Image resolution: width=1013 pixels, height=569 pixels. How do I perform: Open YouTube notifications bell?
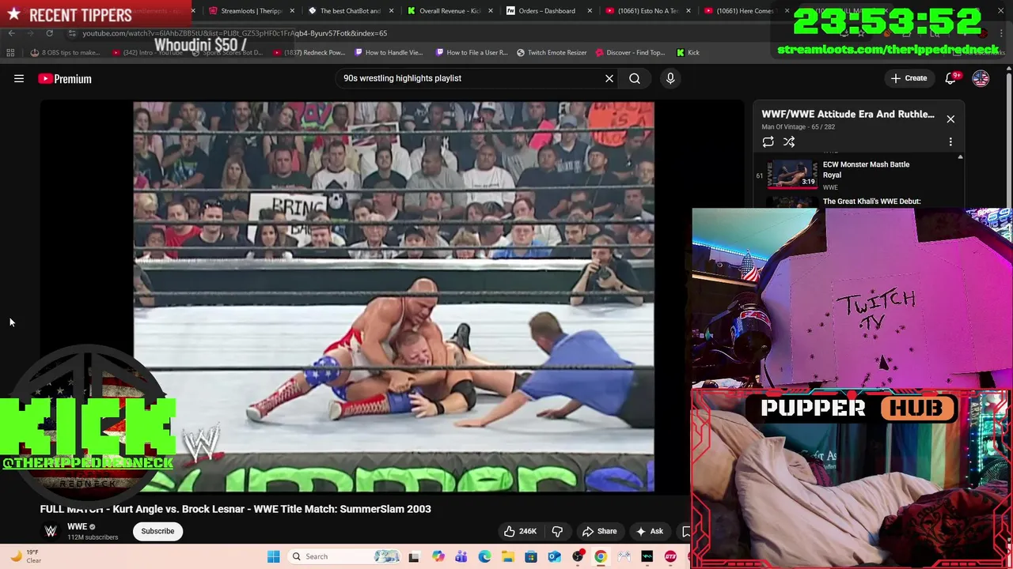pyautogui.click(x=951, y=78)
